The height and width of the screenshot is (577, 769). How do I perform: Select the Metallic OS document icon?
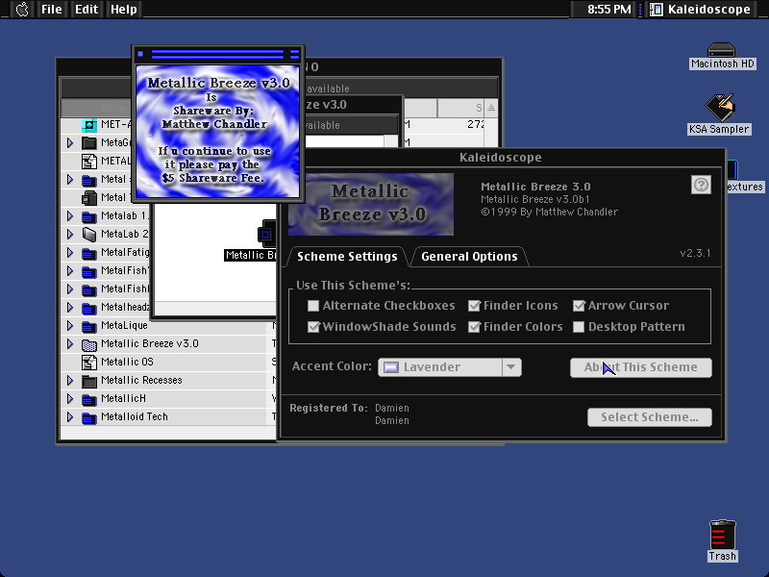(x=88, y=363)
